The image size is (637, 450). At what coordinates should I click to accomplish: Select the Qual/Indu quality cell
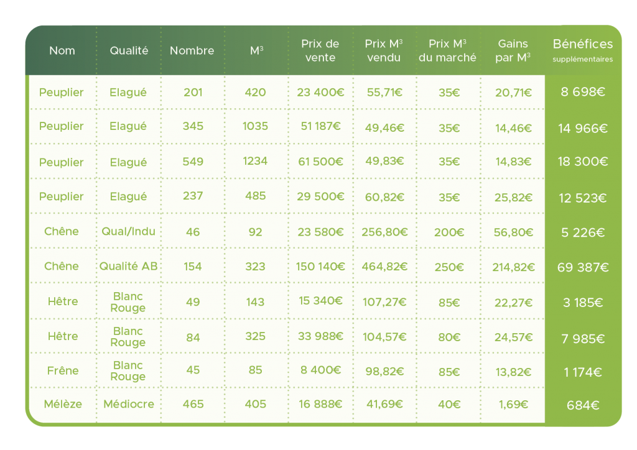pyautogui.click(x=128, y=231)
